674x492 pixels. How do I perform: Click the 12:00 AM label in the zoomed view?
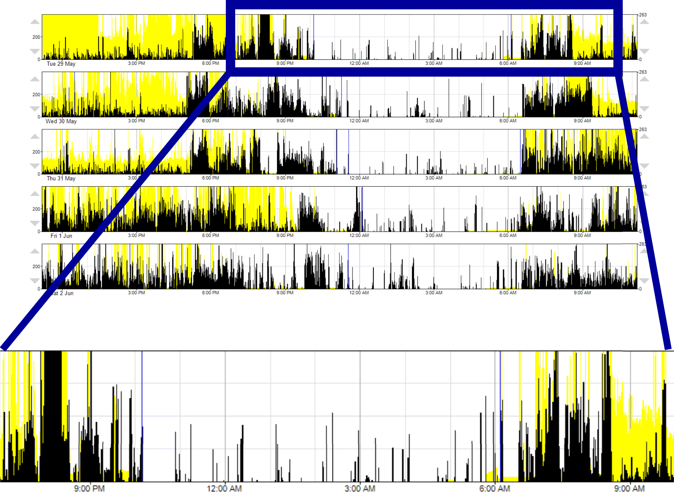[x=224, y=488]
